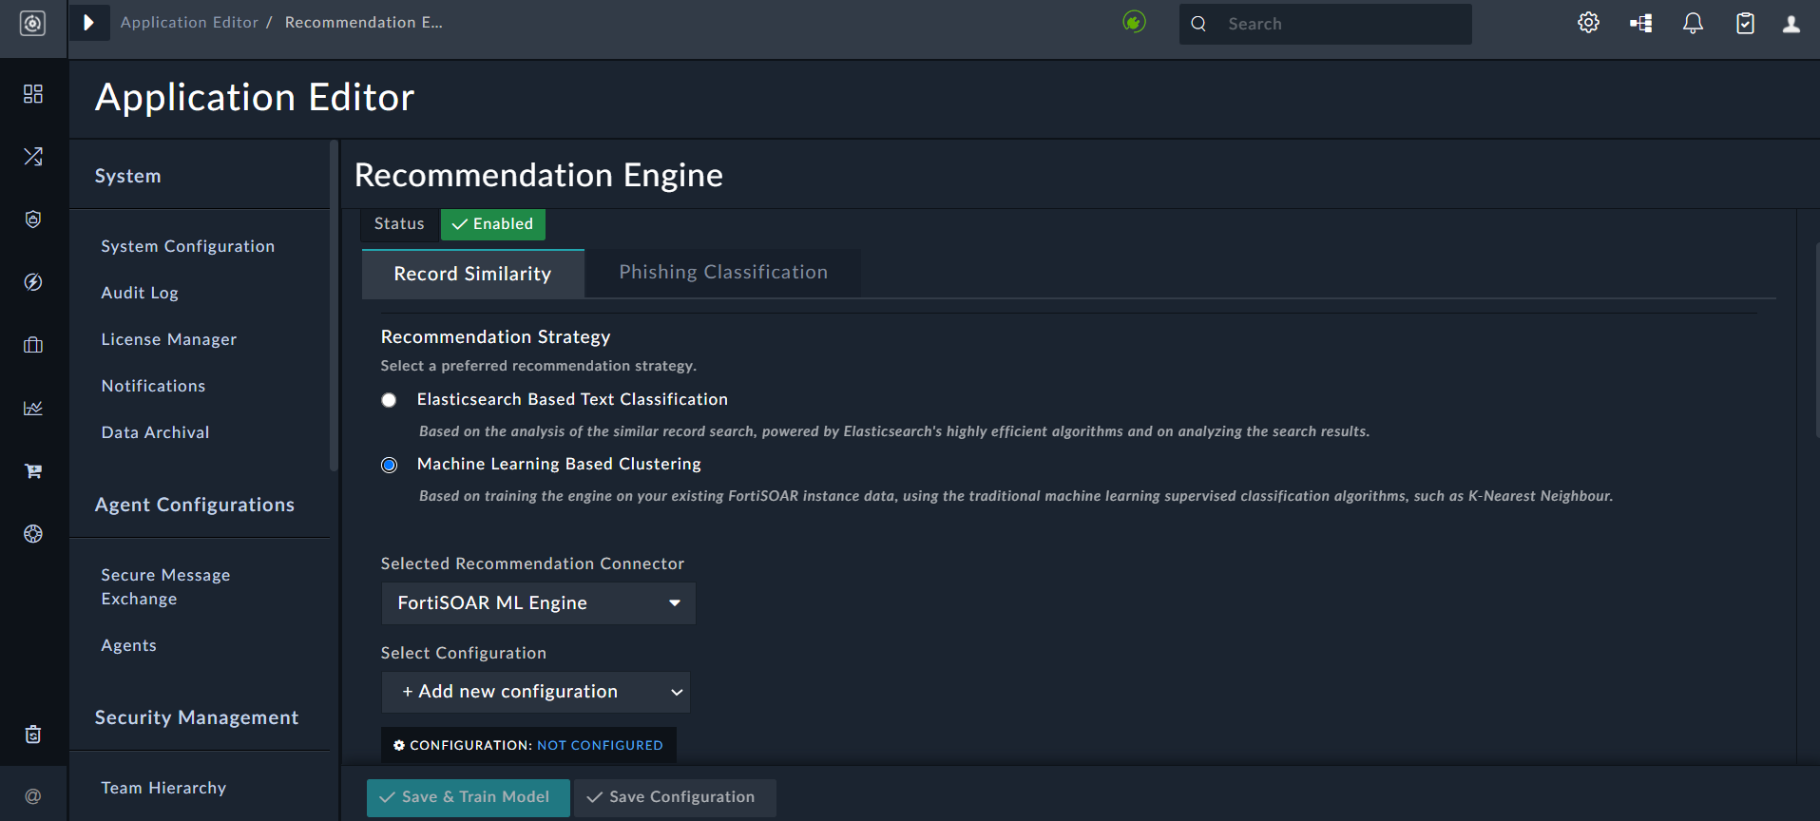Open the crossed-arrows shuffle icon in sidebar

coord(33,157)
